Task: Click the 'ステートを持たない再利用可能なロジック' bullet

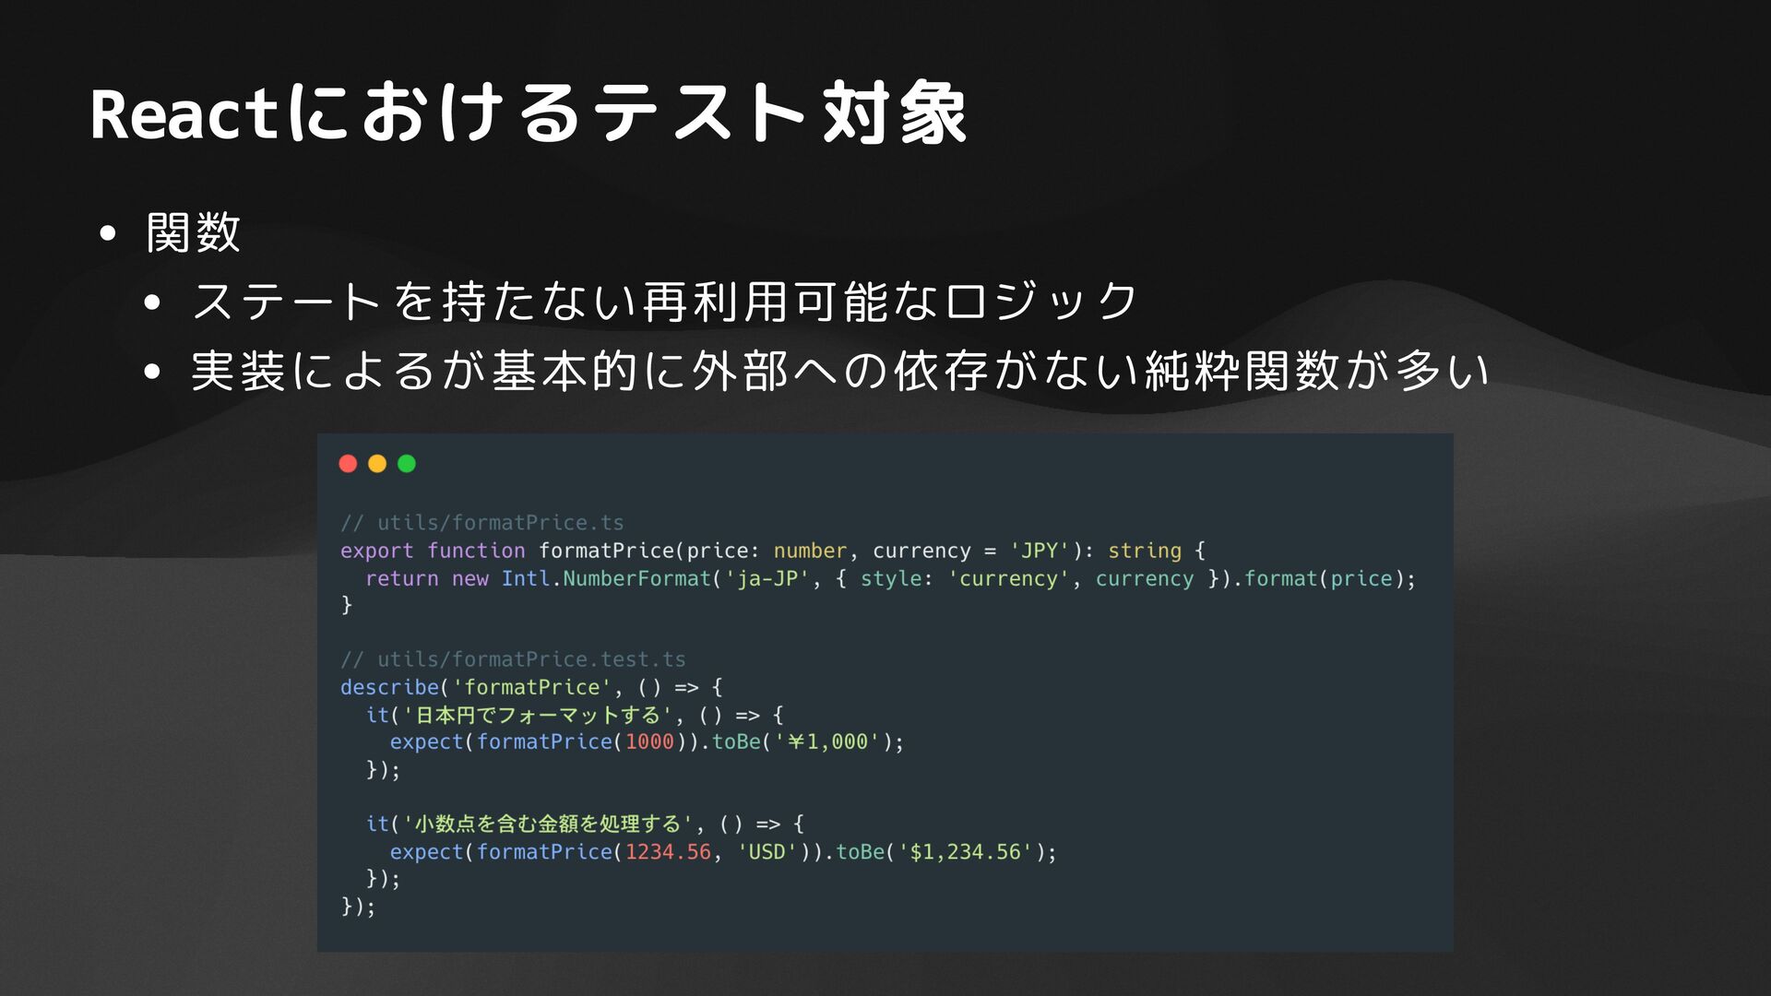Action: tap(664, 302)
